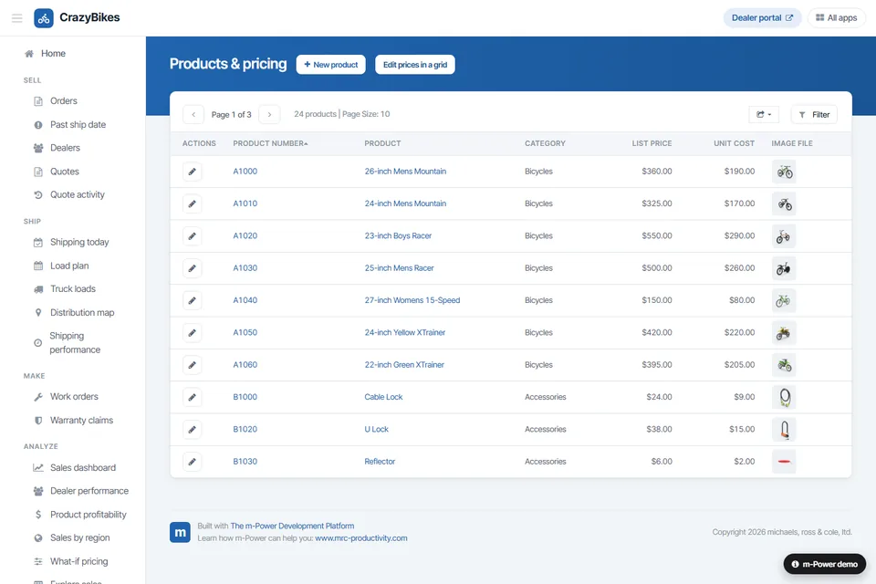Open the Dealer portal
The image size is (876, 584).
point(762,18)
